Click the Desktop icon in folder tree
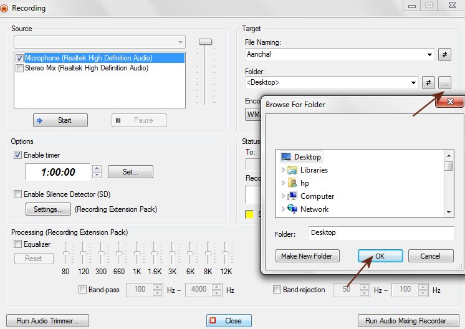Screen dimensions: 465x329 pyautogui.click(x=286, y=157)
